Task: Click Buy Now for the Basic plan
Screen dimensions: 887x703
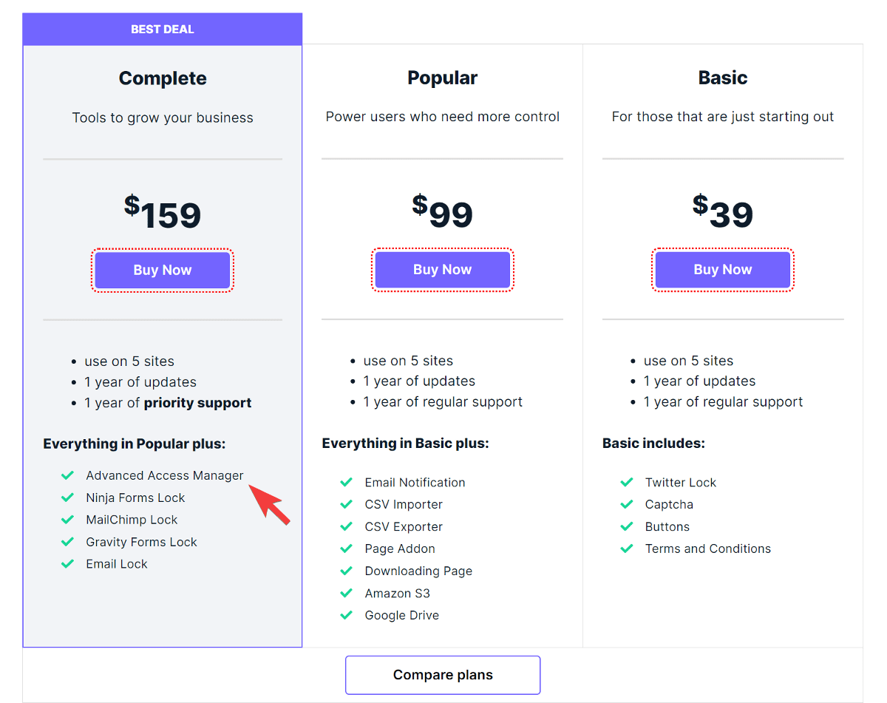Action: [722, 270]
